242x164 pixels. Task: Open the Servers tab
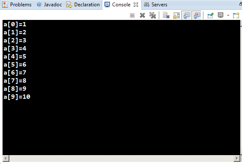(x=155, y=5)
